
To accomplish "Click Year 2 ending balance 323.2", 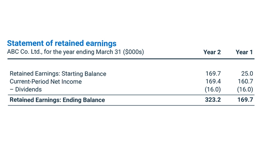I will coord(213,100).
